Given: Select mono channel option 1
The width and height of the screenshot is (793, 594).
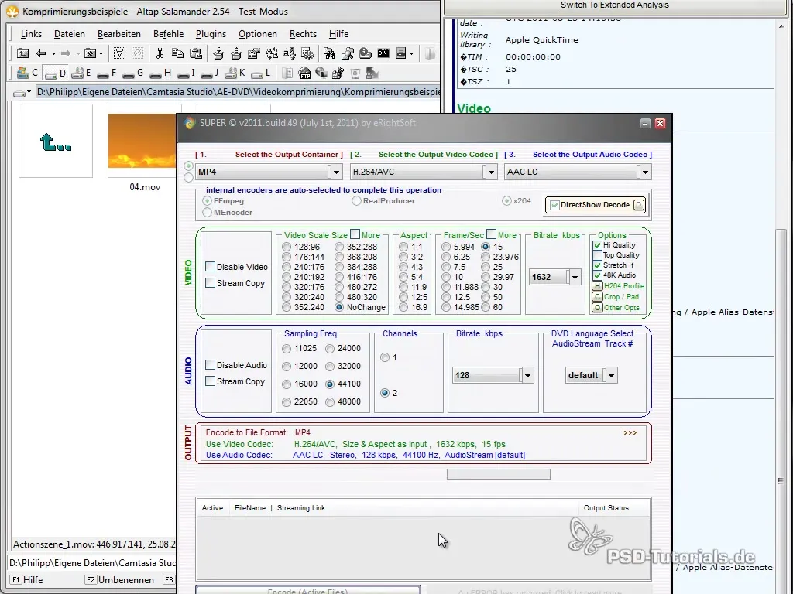Looking at the screenshot, I should click(x=385, y=357).
